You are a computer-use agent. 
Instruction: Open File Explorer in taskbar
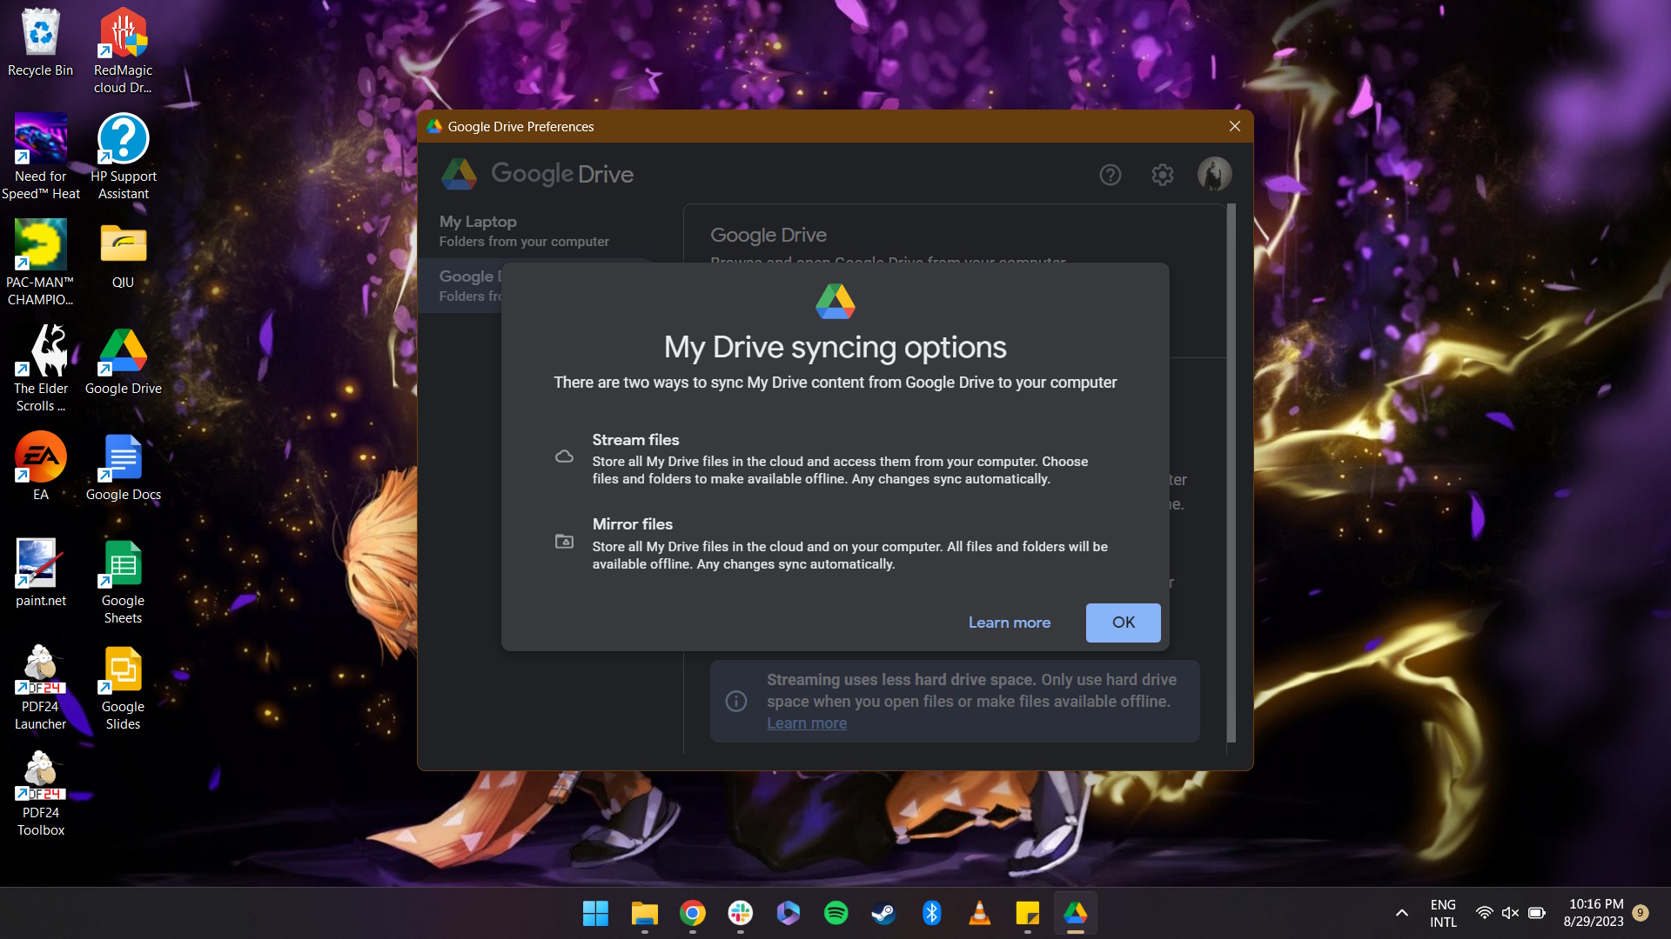tap(645, 913)
